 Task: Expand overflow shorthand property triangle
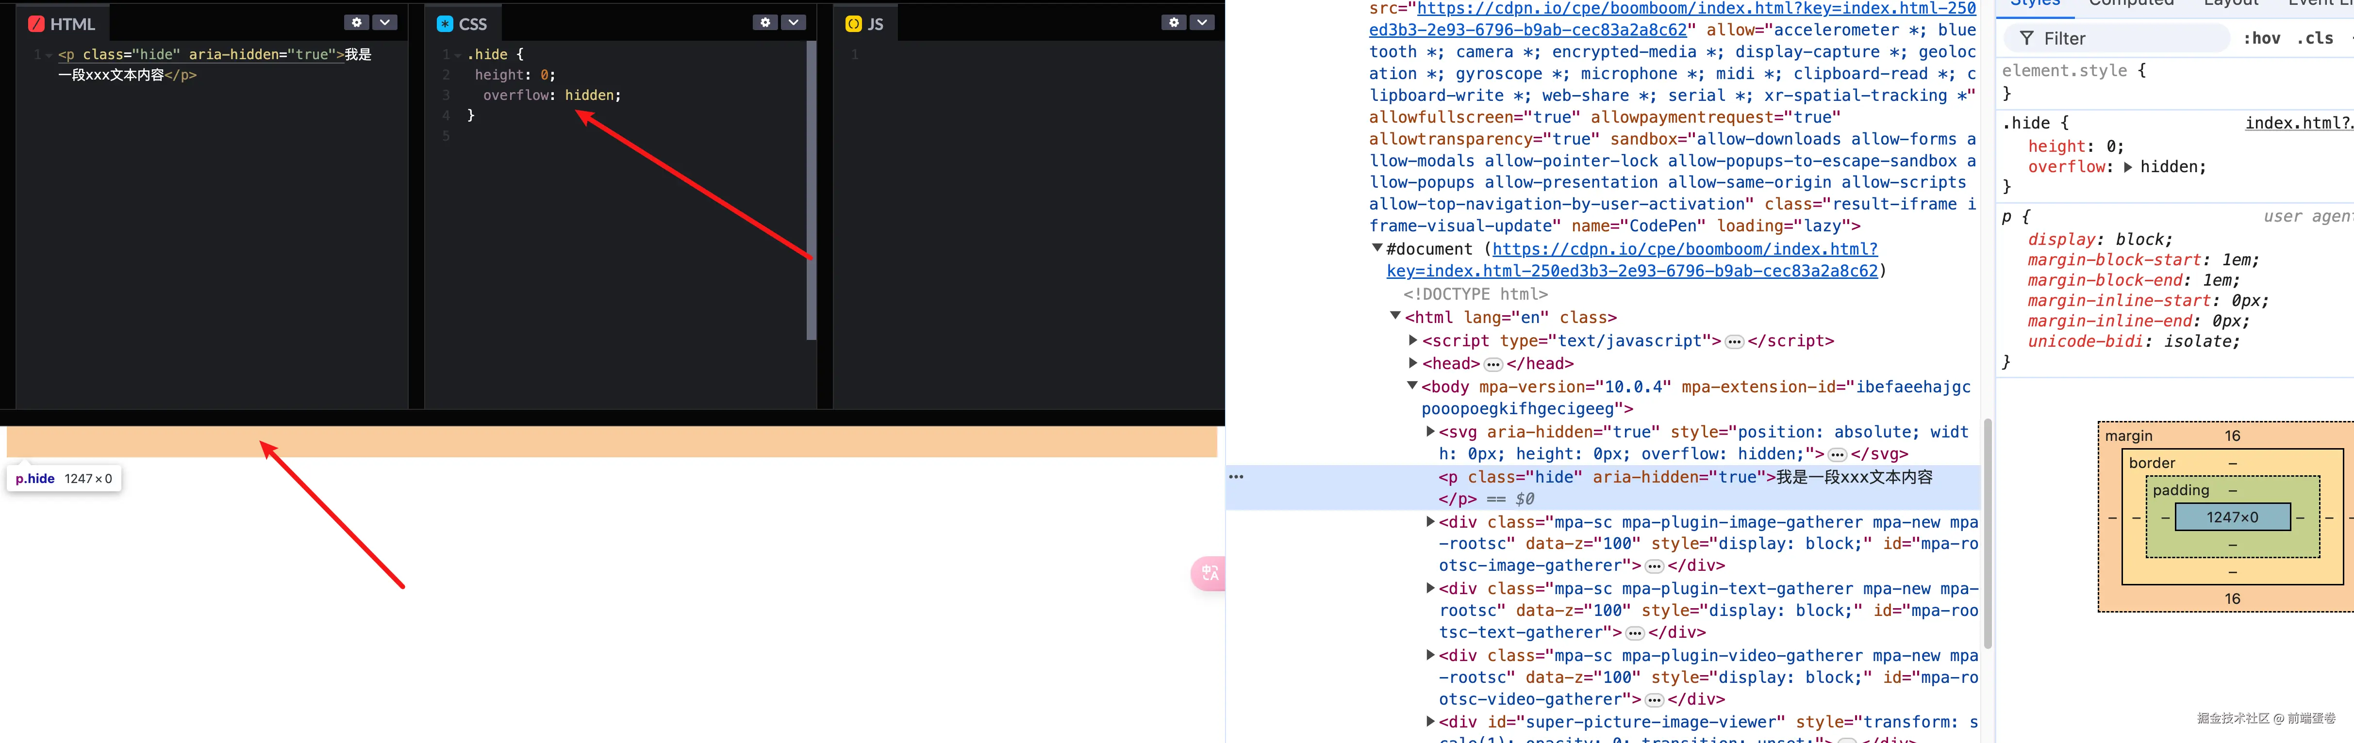click(2127, 167)
